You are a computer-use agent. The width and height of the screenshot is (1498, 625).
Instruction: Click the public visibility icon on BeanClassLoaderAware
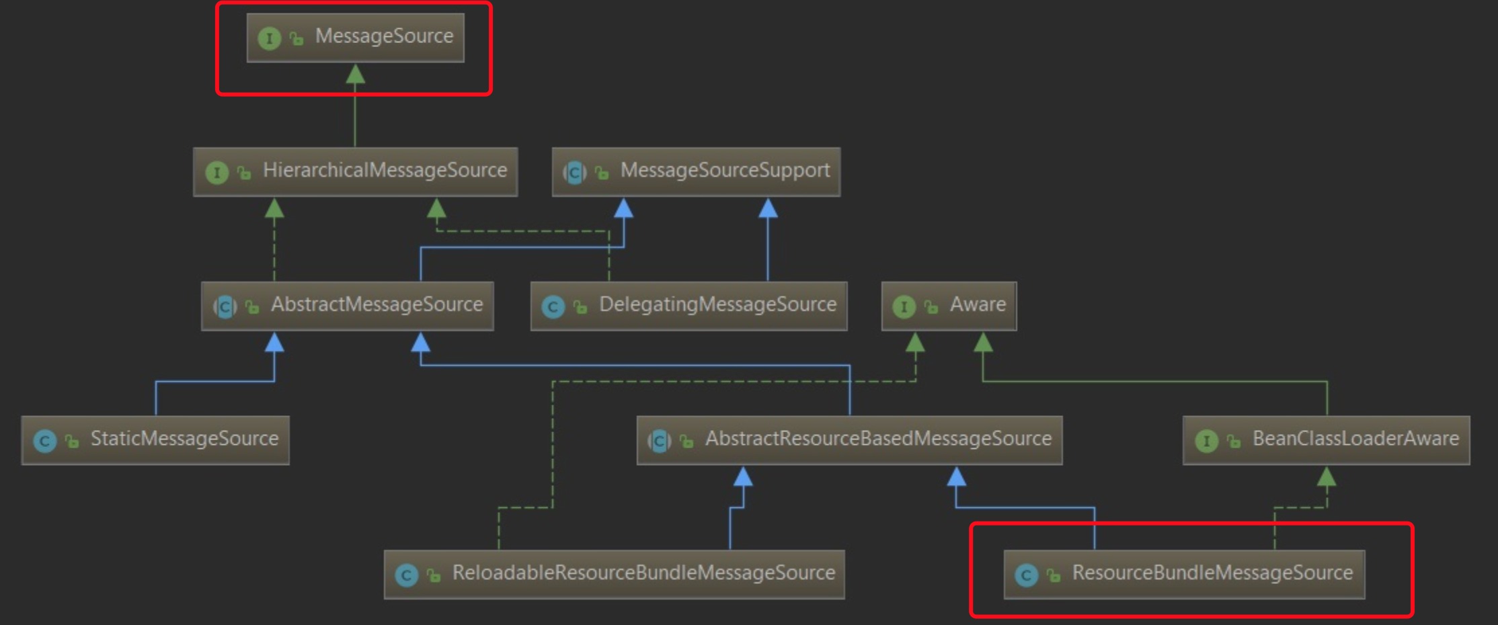click(x=1234, y=442)
